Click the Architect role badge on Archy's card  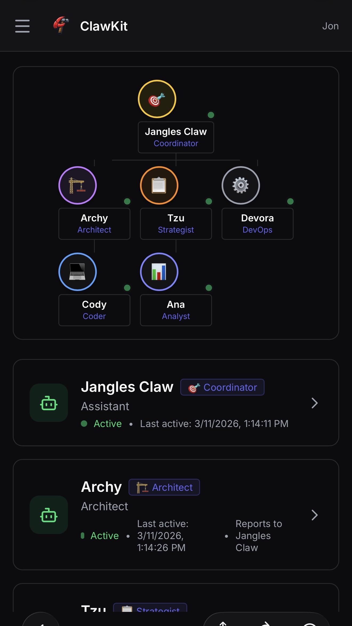pyautogui.click(x=164, y=487)
